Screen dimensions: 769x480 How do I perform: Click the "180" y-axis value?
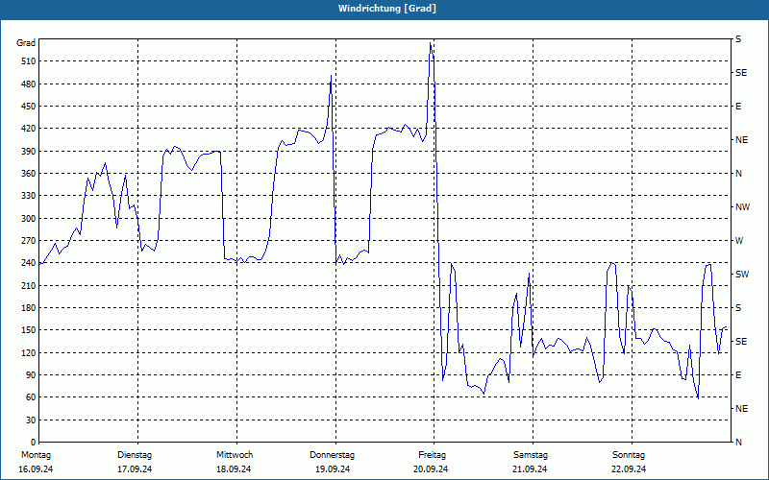click(x=29, y=308)
